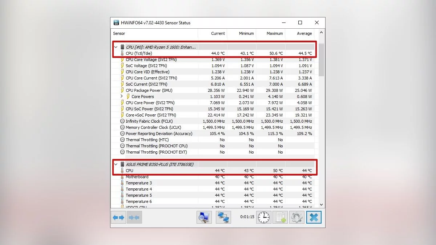Select Thermal Throttling (PROCHOT EXT) row

point(213,152)
